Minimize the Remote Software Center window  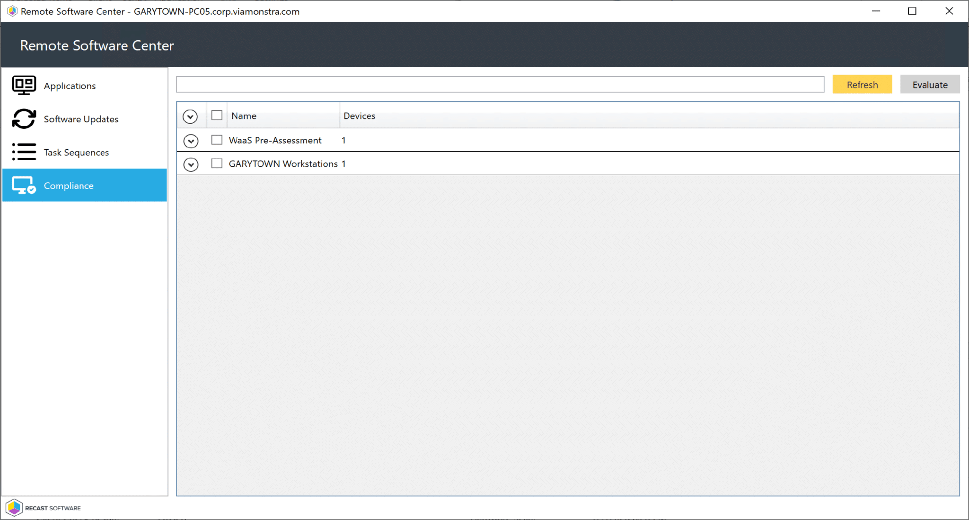(x=876, y=11)
